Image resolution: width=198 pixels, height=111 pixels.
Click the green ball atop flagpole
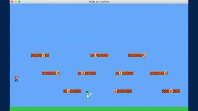tap(87, 92)
